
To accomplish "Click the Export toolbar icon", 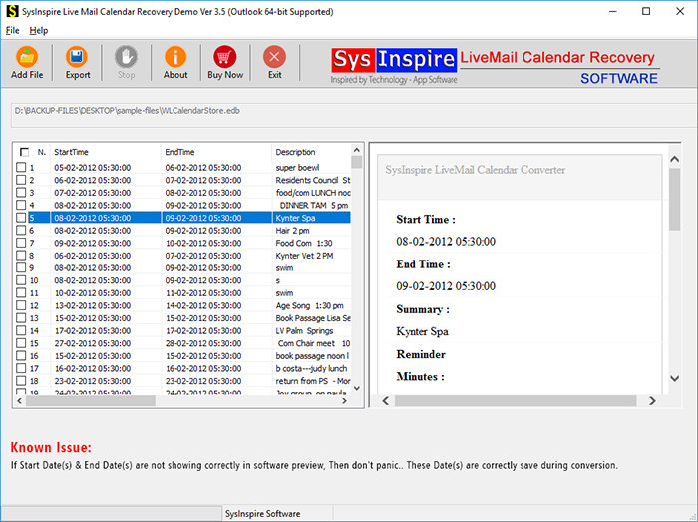I will point(77,57).
